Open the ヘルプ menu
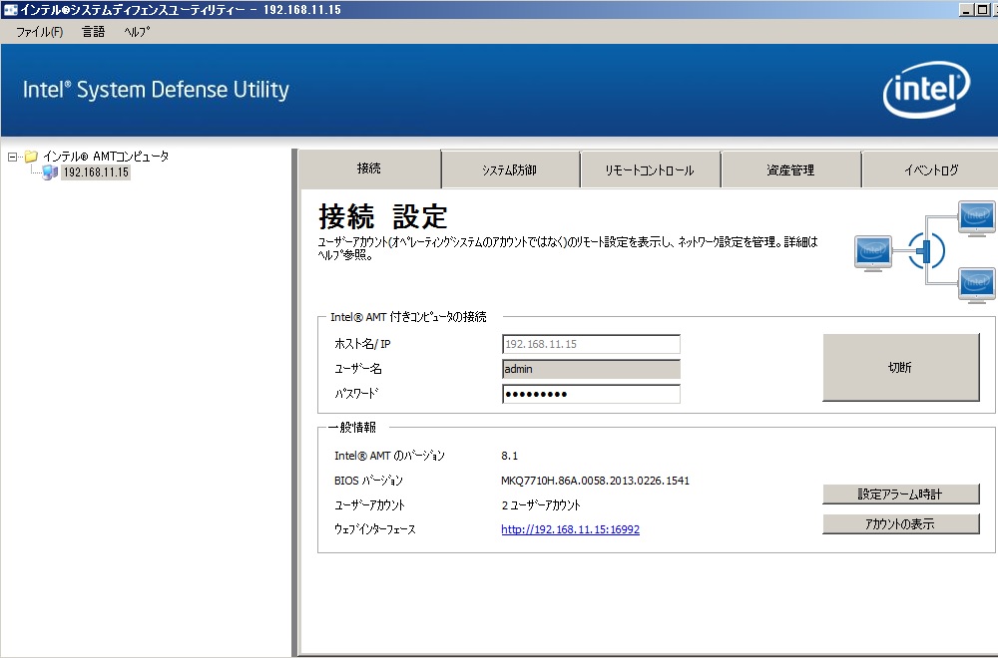The height and width of the screenshot is (658, 998). (x=137, y=32)
